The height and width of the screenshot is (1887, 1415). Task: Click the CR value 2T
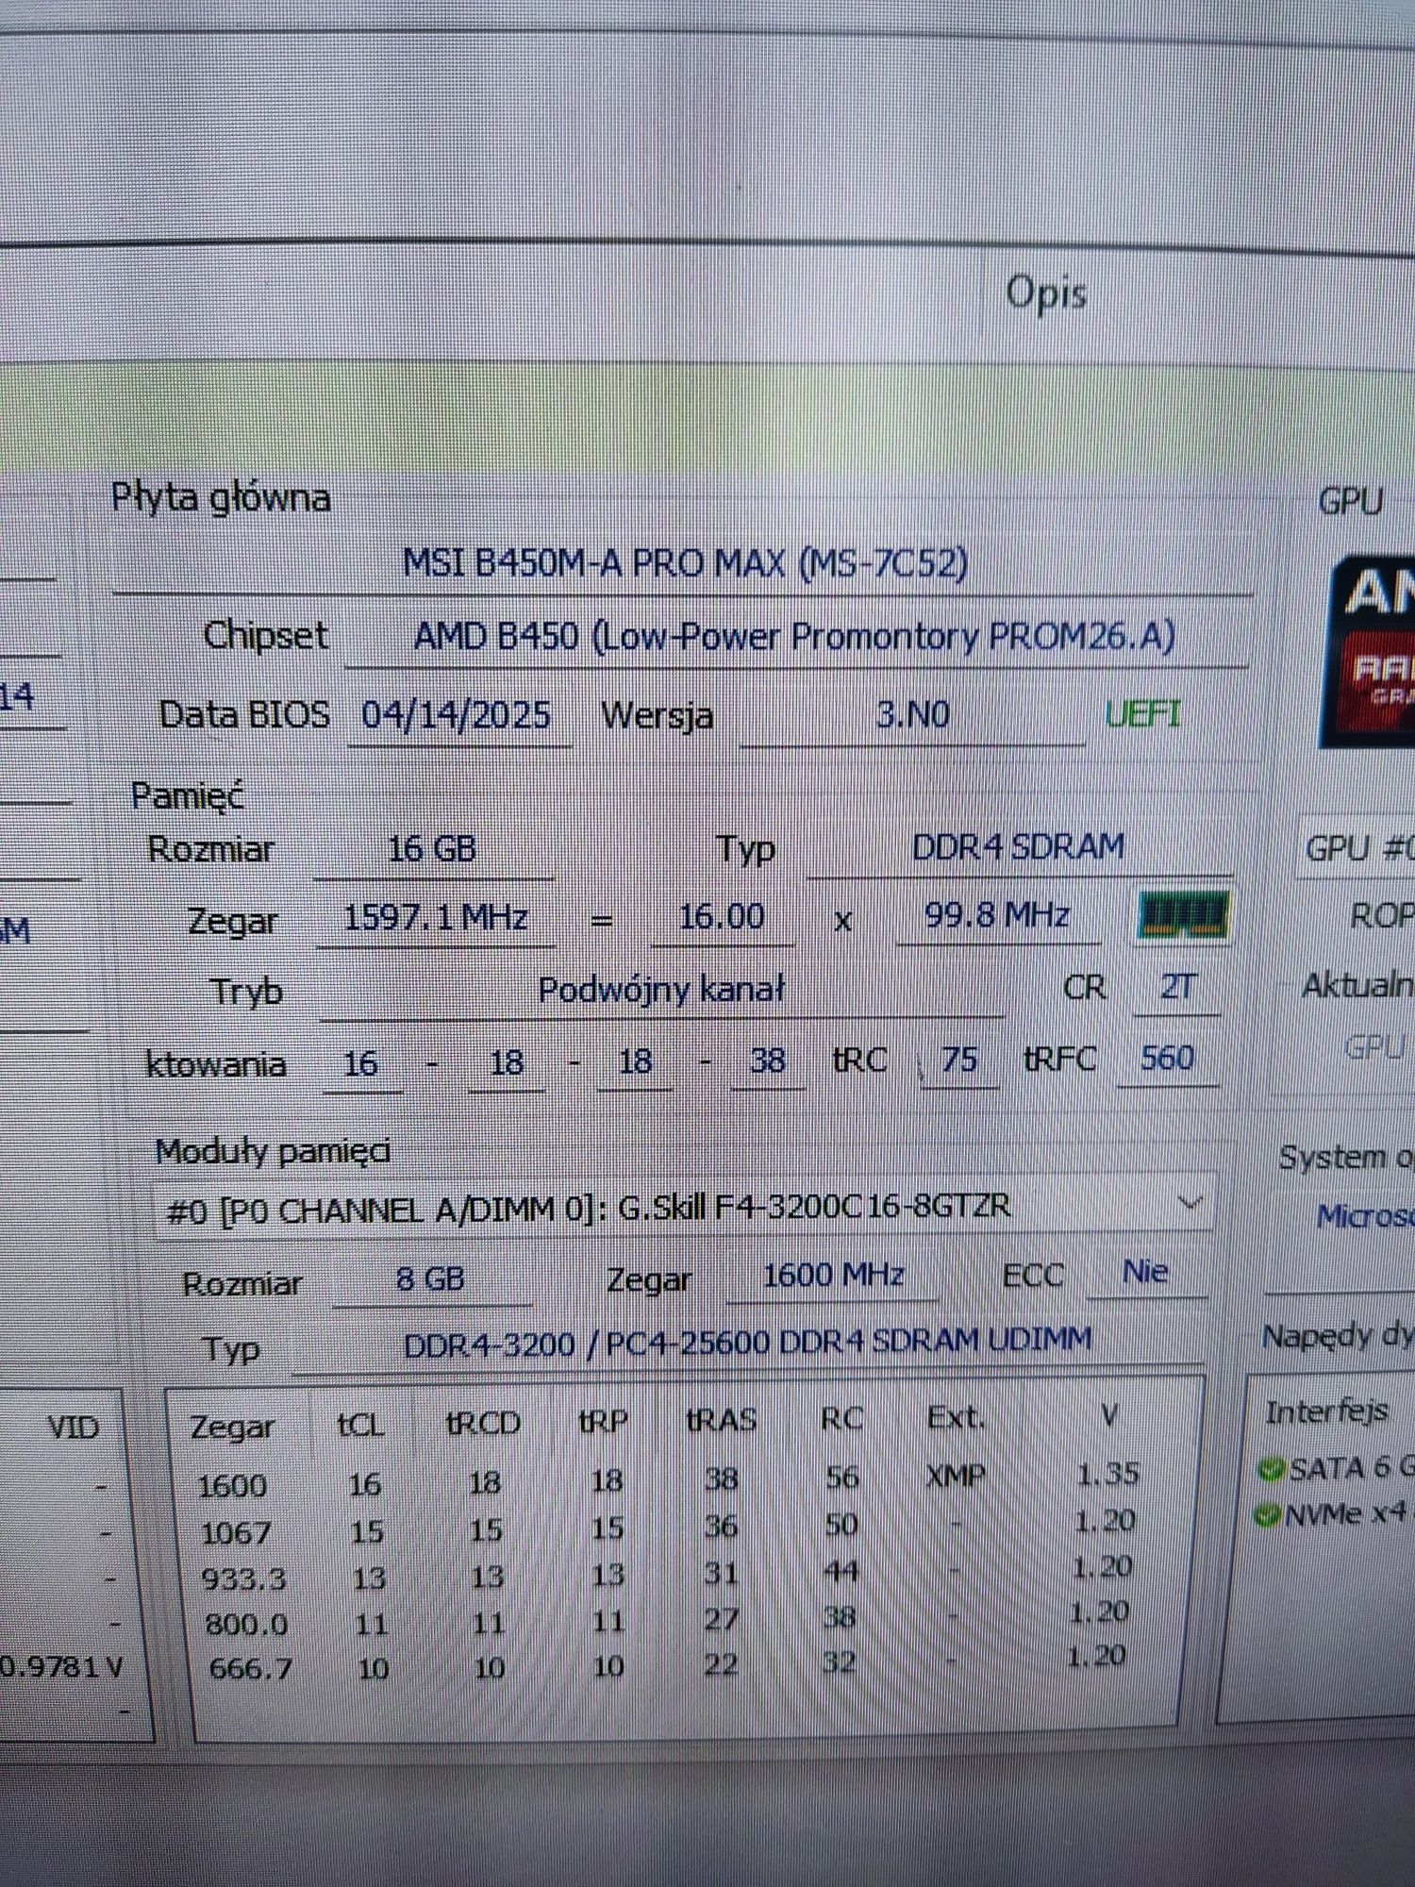(1176, 986)
